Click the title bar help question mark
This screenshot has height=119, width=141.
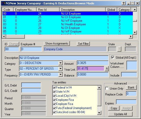(124, 3)
